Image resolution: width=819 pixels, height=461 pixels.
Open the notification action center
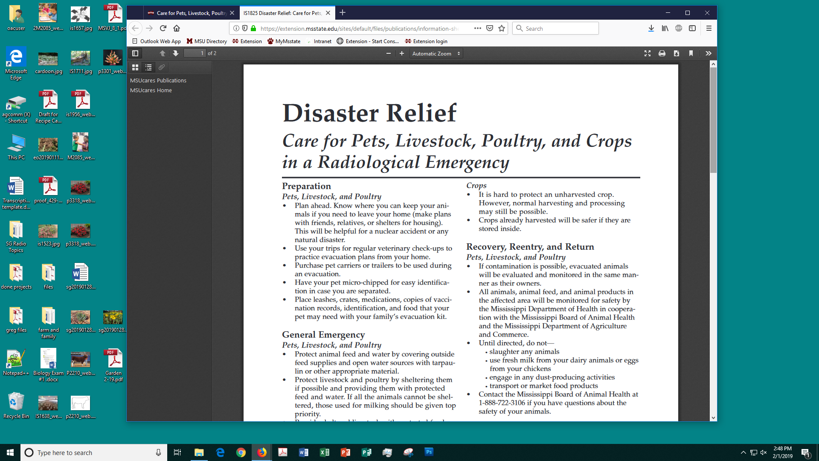805,452
